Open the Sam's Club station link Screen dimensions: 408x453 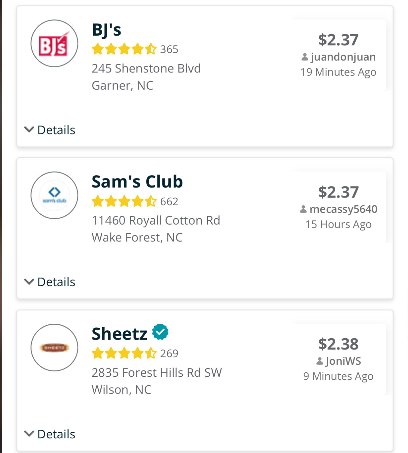pyautogui.click(x=137, y=182)
